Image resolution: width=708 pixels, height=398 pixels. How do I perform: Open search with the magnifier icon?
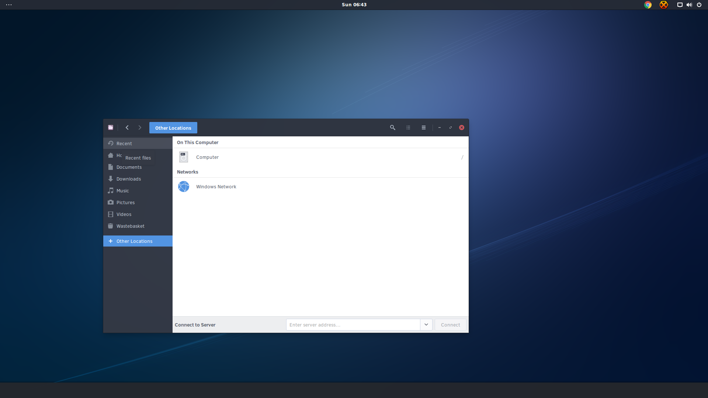(393, 128)
